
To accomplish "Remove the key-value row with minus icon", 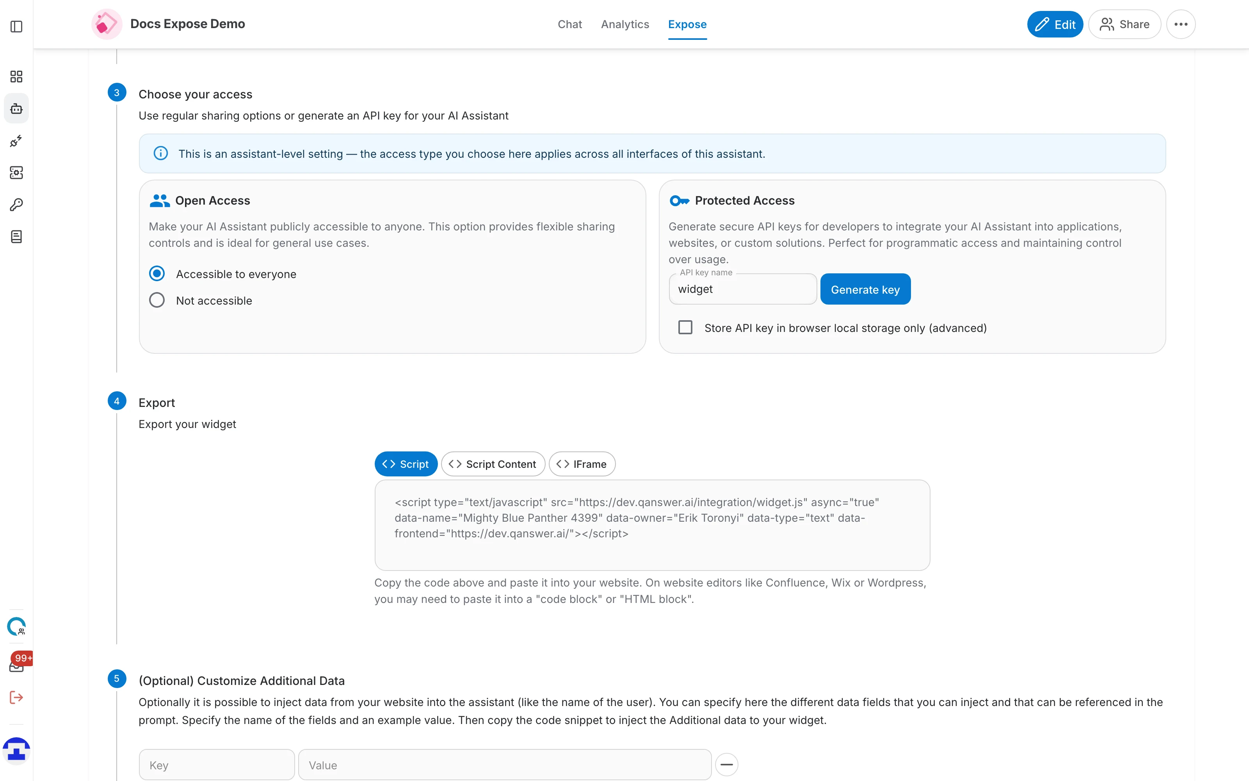I will point(727,765).
